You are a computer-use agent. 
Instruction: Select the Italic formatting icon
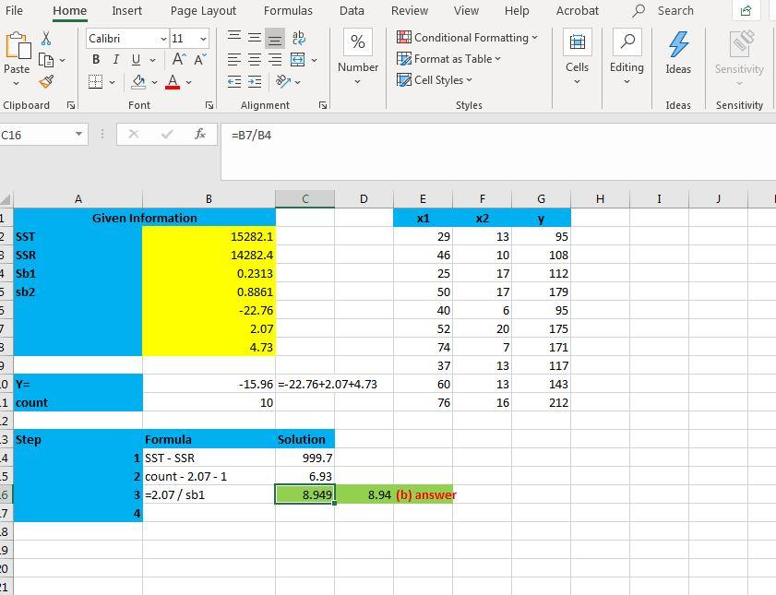pos(114,59)
